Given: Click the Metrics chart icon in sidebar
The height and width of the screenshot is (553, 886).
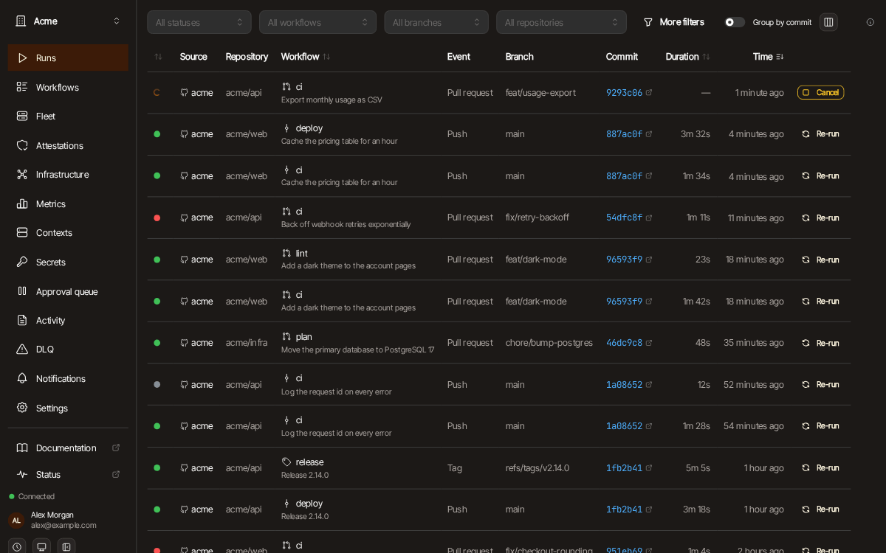Looking at the screenshot, I should click(x=22, y=204).
